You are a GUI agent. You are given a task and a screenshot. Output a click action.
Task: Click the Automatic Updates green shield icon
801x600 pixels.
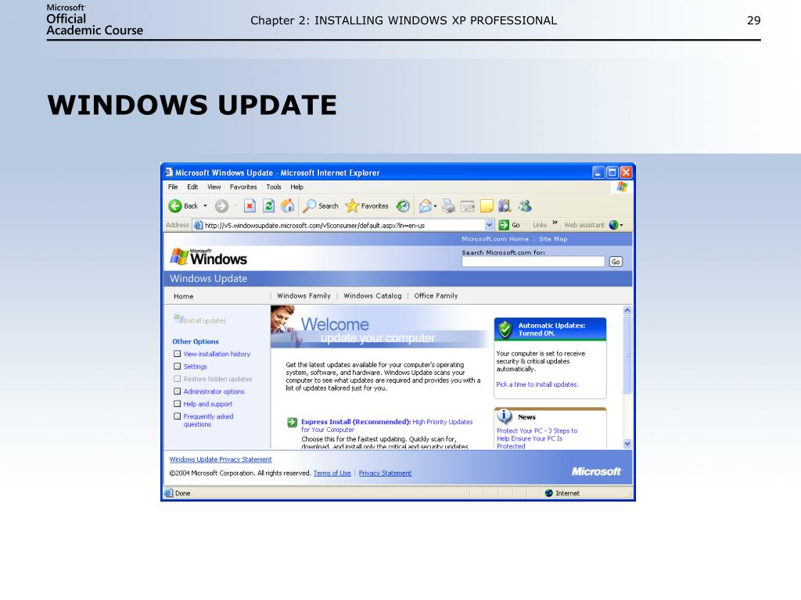(x=505, y=330)
